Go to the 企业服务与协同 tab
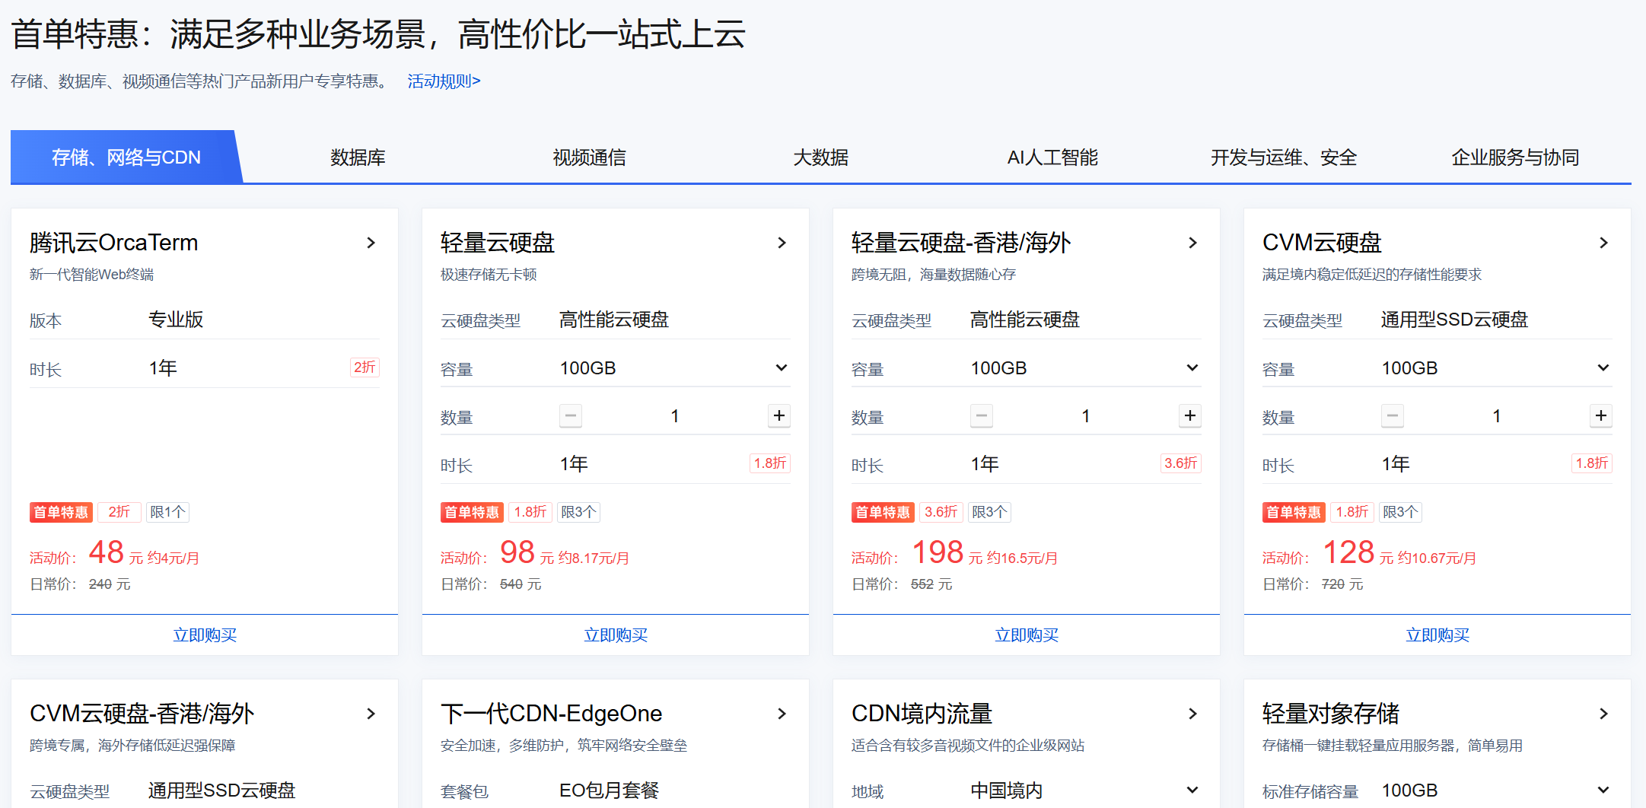1646x808 pixels. (1515, 157)
